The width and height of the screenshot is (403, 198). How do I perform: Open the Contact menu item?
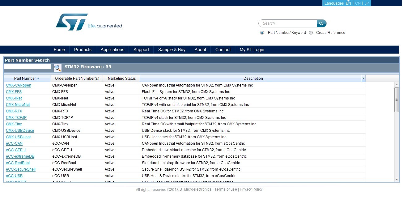pyautogui.click(x=223, y=50)
